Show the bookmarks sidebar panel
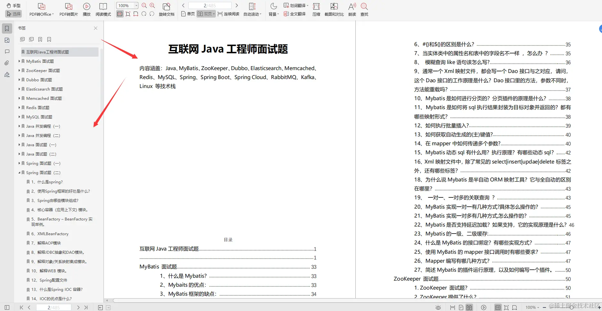Viewport: 602px width, 311px height. coord(7,28)
